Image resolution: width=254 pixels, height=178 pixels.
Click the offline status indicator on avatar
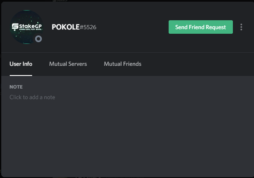38,39
